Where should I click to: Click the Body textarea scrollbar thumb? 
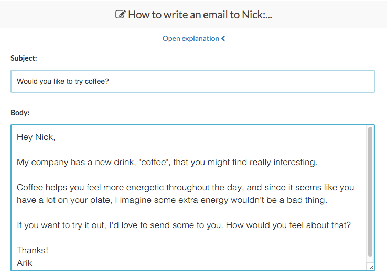point(370,192)
